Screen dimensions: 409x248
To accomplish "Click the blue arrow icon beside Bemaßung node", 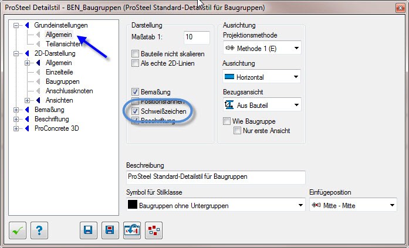I will pos(27,110).
